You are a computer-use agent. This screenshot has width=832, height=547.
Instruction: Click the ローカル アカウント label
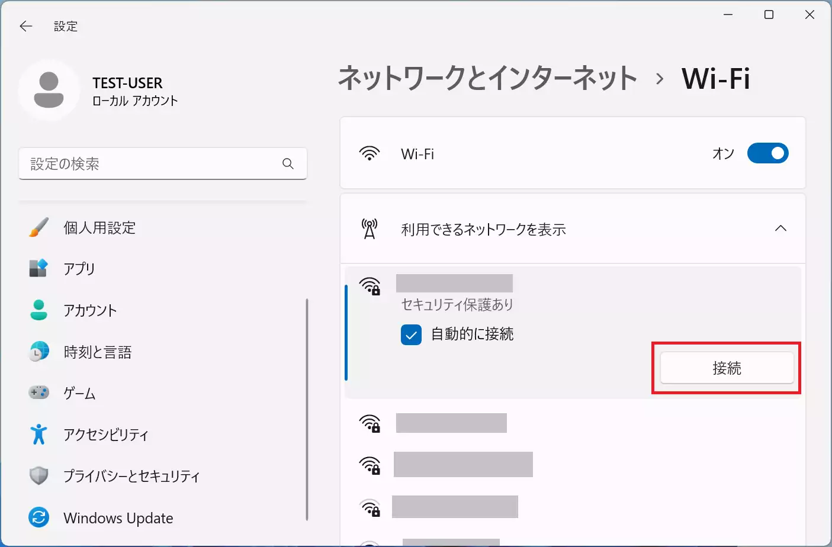coord(135,101)
